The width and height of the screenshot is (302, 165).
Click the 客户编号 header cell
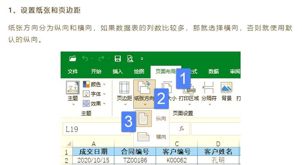tap(177, 152)
